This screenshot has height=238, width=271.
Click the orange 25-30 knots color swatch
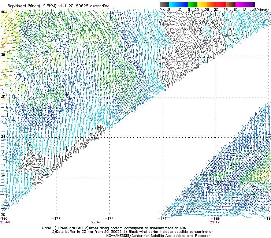point(212,4)
